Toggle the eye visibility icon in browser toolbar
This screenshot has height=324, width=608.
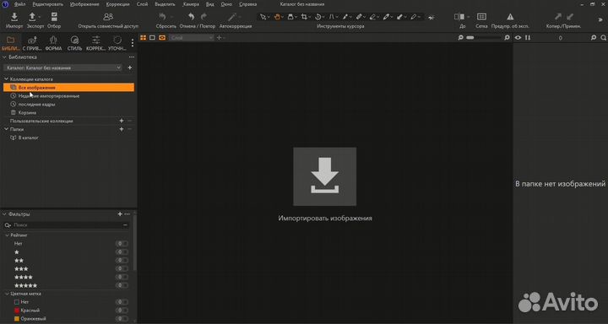pyautogui.click(x=518, y=38)
